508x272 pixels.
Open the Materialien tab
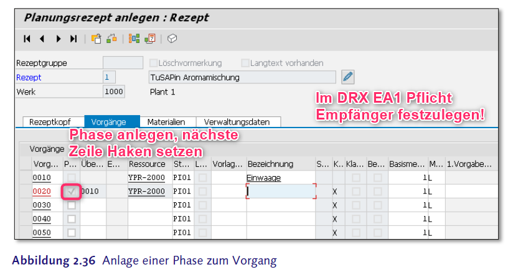(x=167, y=122)
